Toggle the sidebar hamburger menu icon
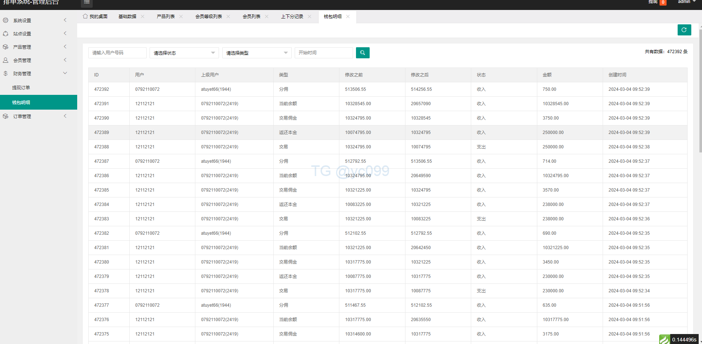 [87, 3]
